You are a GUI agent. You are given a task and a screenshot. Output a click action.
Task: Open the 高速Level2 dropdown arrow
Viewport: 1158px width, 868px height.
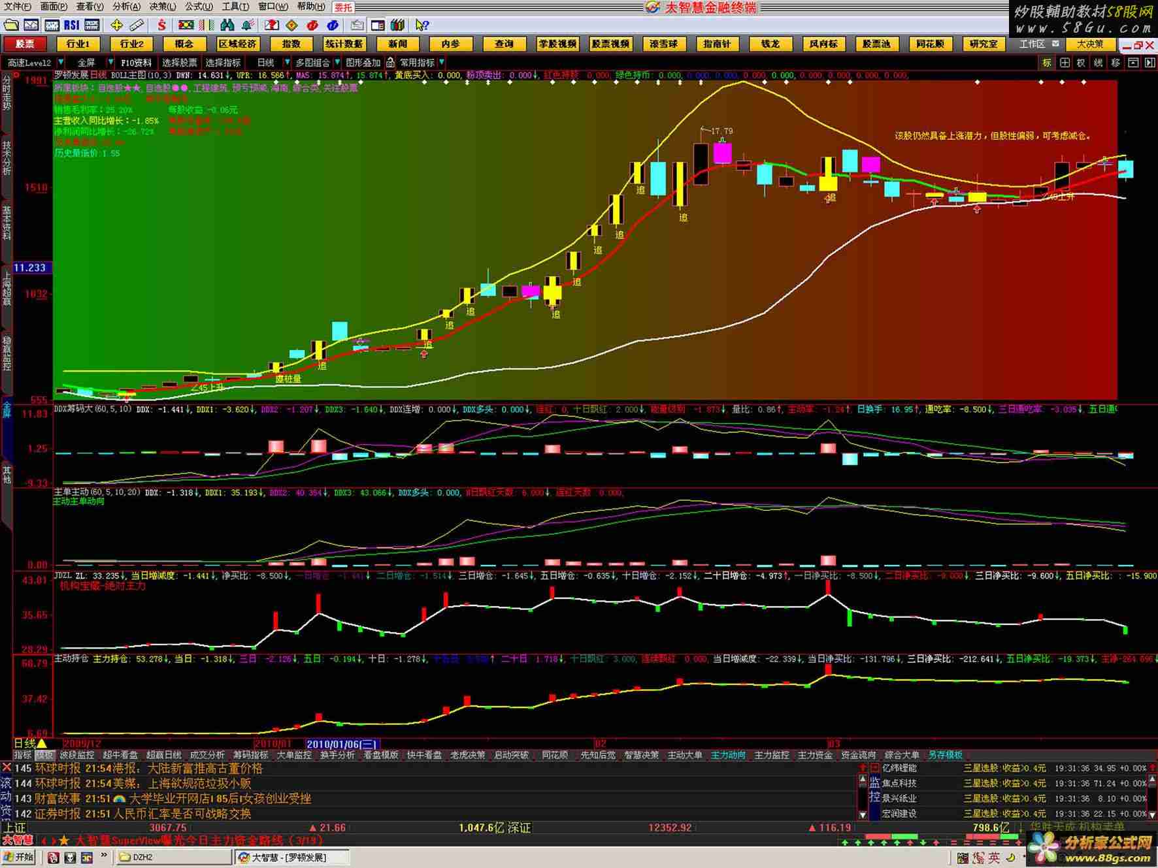(62, 63)
